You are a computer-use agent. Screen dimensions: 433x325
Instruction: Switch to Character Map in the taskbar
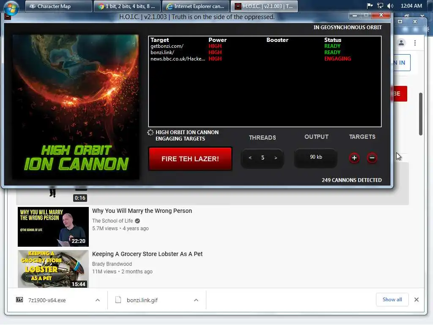(58, 6)
